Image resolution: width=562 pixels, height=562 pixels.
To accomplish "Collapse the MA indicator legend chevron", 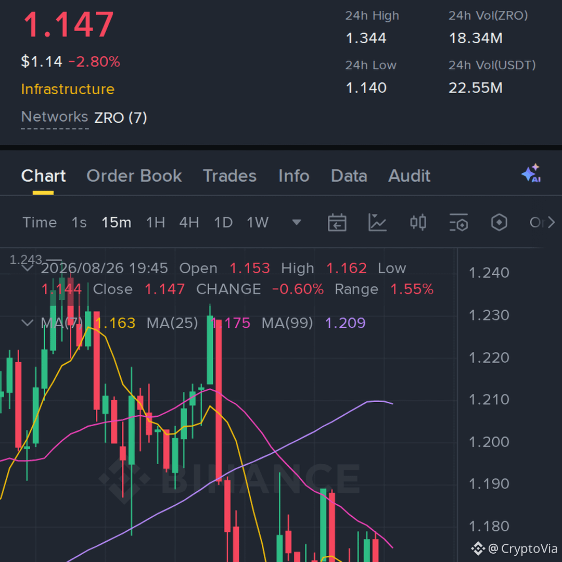I will pyautogui.click(x=28, y=323).
